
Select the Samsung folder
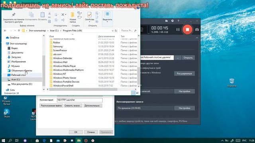(x=57, y=46)
